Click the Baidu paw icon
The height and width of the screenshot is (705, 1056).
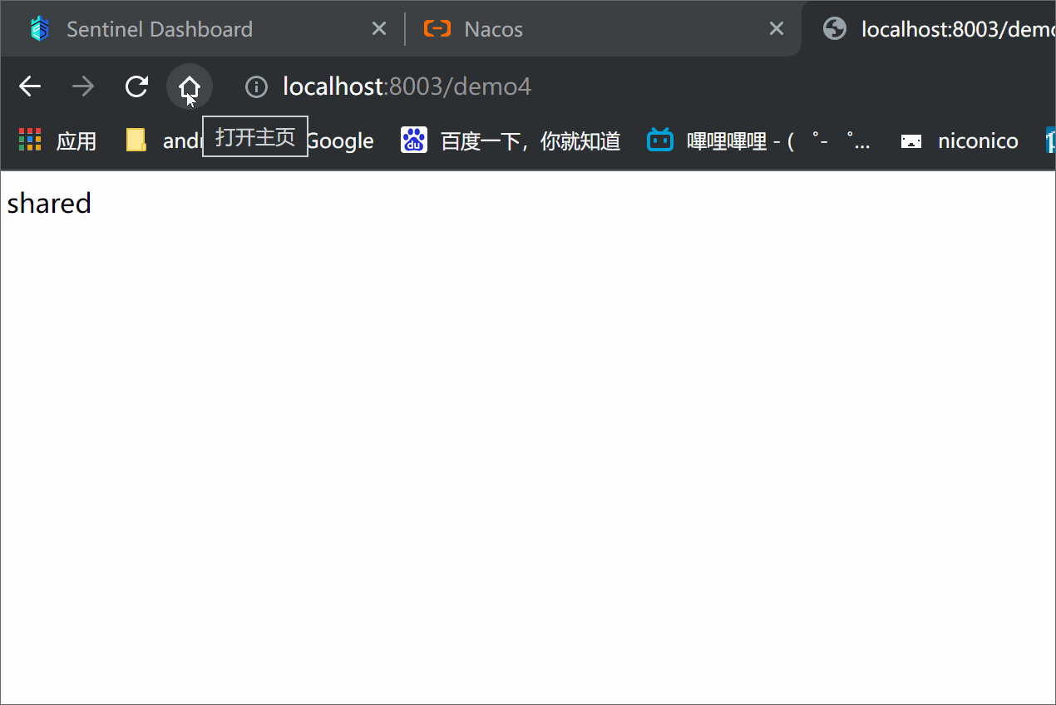[x=414, y=140]
